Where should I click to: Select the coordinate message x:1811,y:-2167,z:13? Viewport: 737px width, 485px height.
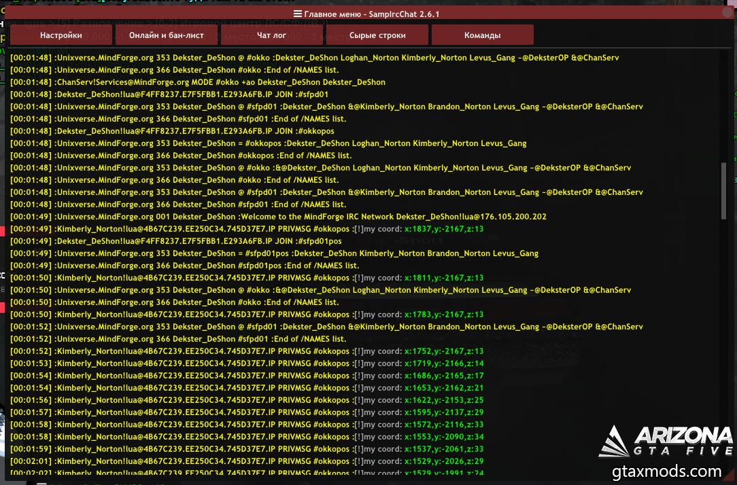pyautogui.click(x=247, y=278)
